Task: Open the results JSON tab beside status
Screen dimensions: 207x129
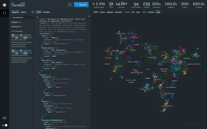Action: click(96, 12)
